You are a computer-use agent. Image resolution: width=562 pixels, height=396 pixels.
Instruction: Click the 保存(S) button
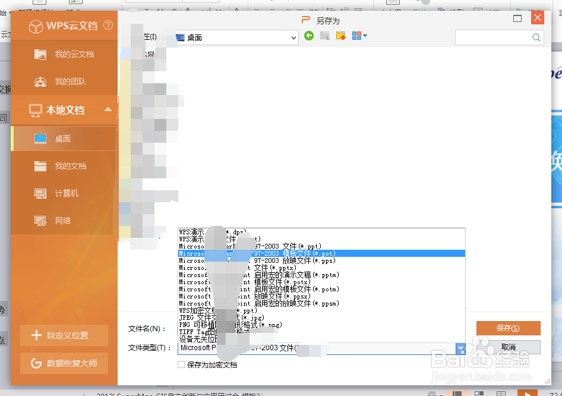click(509, 328)
